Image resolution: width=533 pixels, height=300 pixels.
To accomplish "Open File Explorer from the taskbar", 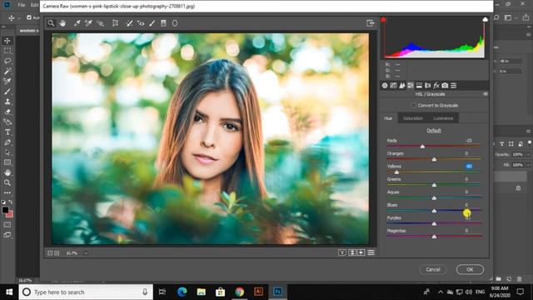I will pos(201,292).
